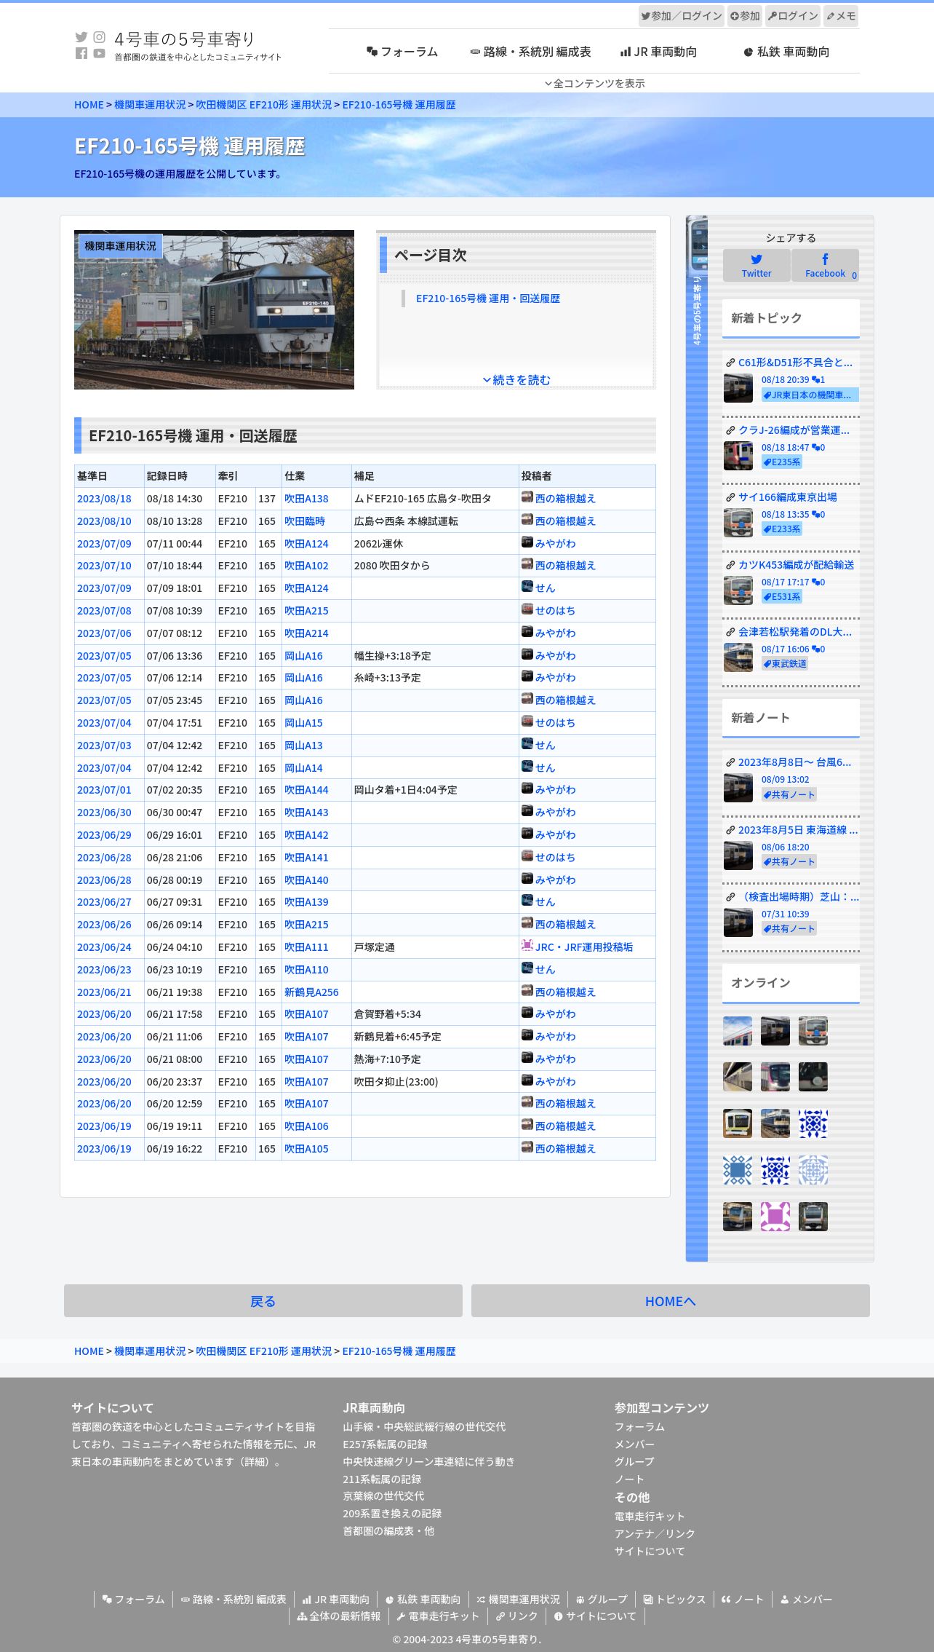Jump to EF210-165号機 運用・回送履歴 in contents
The height and width of the screenshot is (1652, 934).
click(x=488, y=299)
